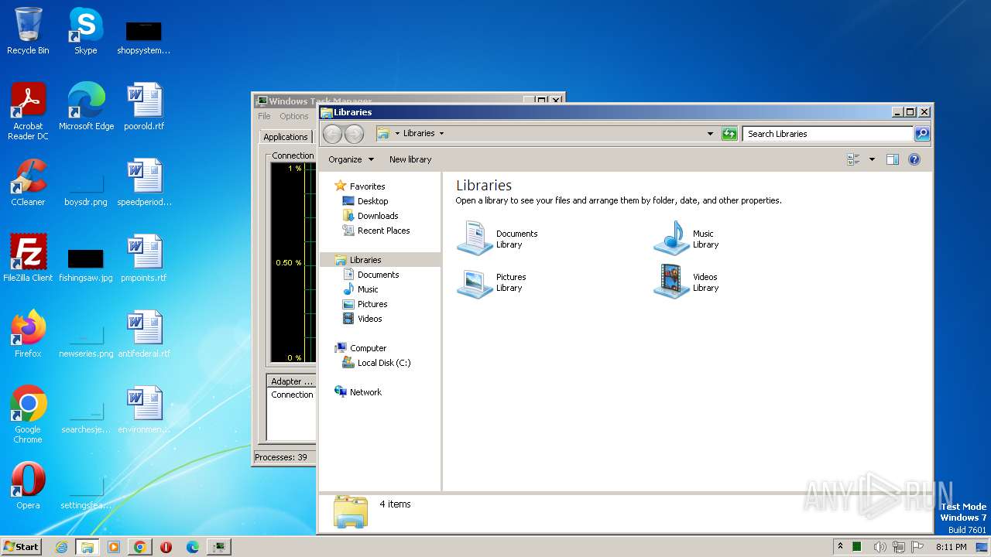Toggle the preview pane button
The width and height of the screenshot is (991, 557).
892,159
